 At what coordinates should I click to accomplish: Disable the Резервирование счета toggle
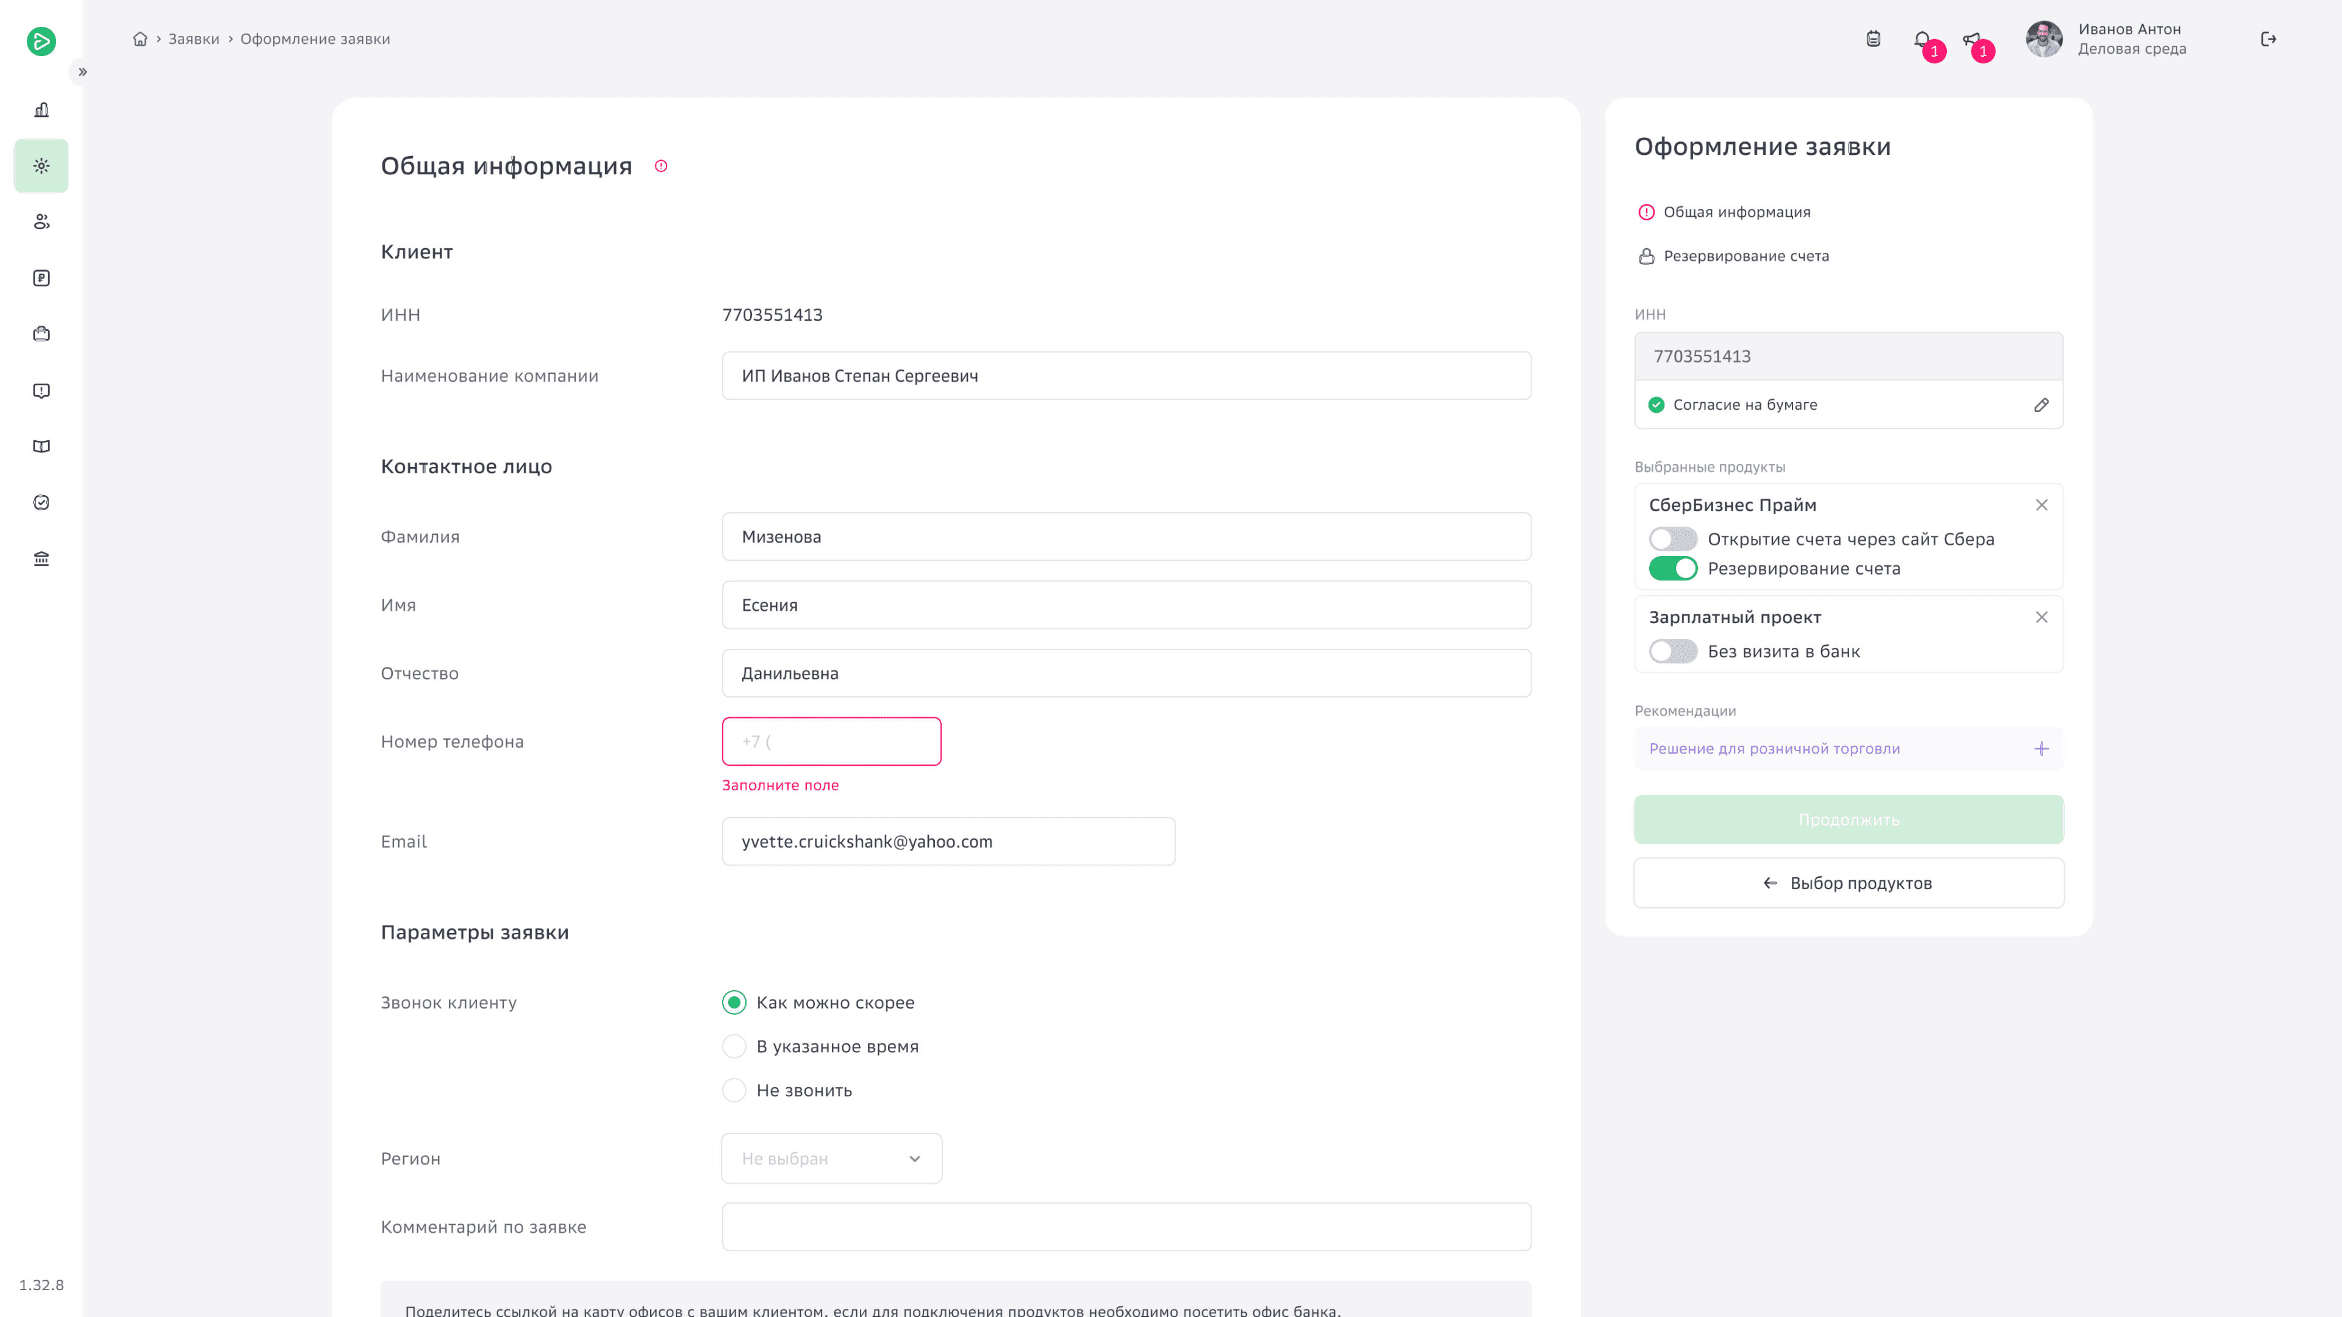click(x=1673, y=569)
